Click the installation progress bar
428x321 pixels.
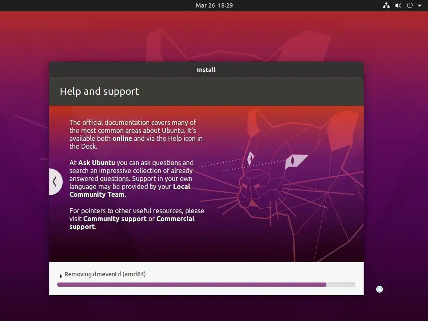tap(206, 285)
